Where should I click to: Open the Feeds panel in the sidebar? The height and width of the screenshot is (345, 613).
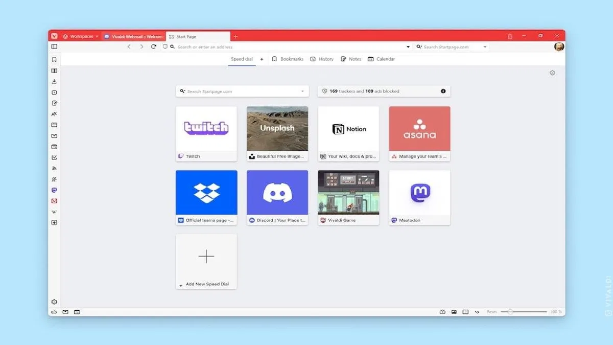54,168
